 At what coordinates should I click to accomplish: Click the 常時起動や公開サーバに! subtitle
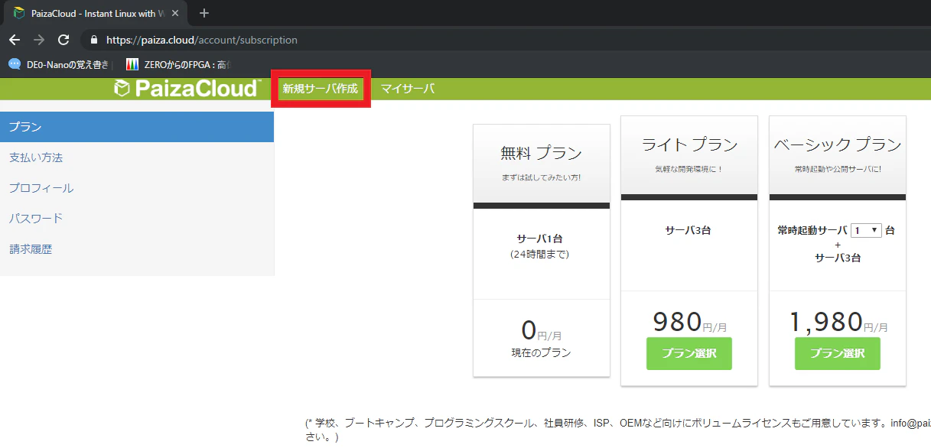click(x=838, y=169)
